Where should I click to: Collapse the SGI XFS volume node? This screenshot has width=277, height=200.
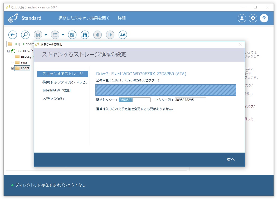[8, 51]
